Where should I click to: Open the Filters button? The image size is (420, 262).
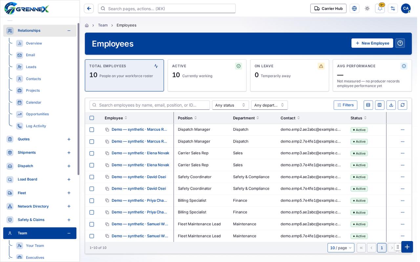coord(346,105)
